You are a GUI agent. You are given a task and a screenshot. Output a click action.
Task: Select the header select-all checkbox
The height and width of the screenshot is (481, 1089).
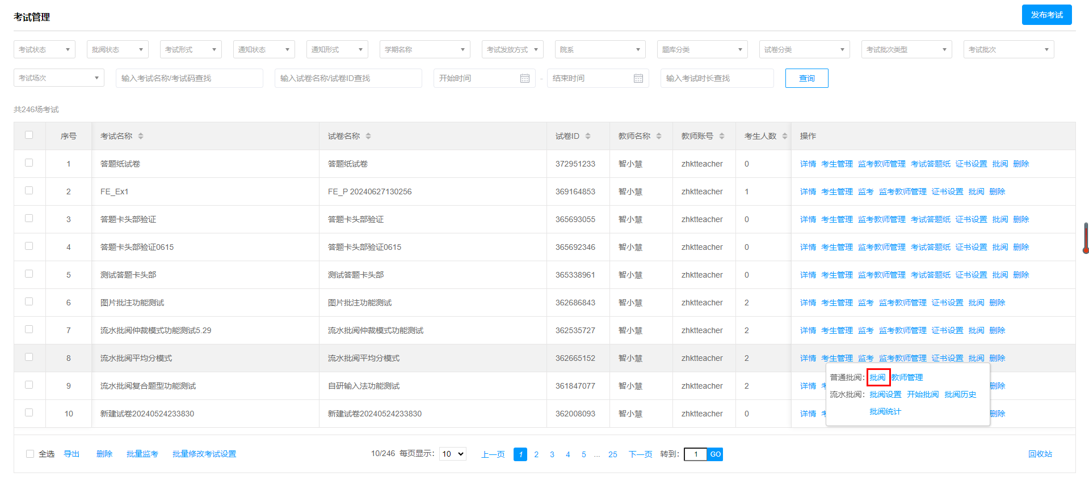[29, 135]
